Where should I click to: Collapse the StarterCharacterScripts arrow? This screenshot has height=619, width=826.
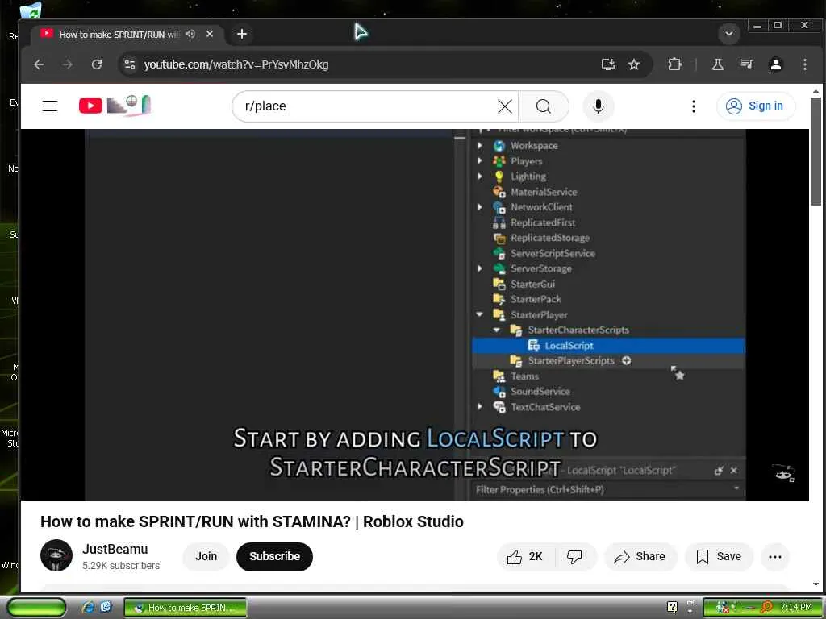[497, 330]
